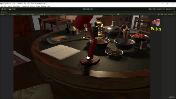Click the Unity logo in the title bar

[x=1, y=4]
